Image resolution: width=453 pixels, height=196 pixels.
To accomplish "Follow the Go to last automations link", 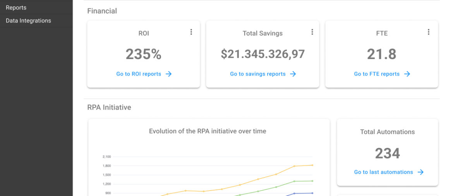I will 383,172.
